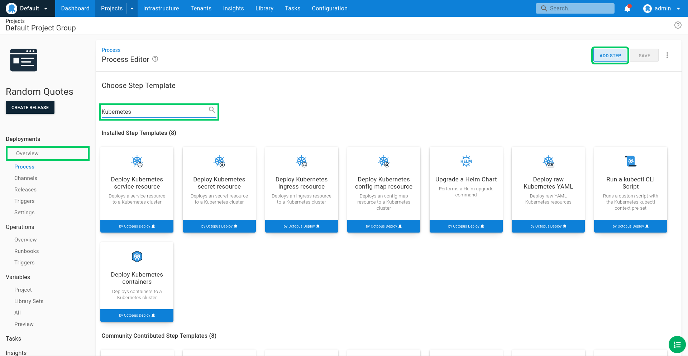Viewport: 688px width, 356px height.
Task: Select the raw Kubernetes YAML icon
Action: click(548, 161)
